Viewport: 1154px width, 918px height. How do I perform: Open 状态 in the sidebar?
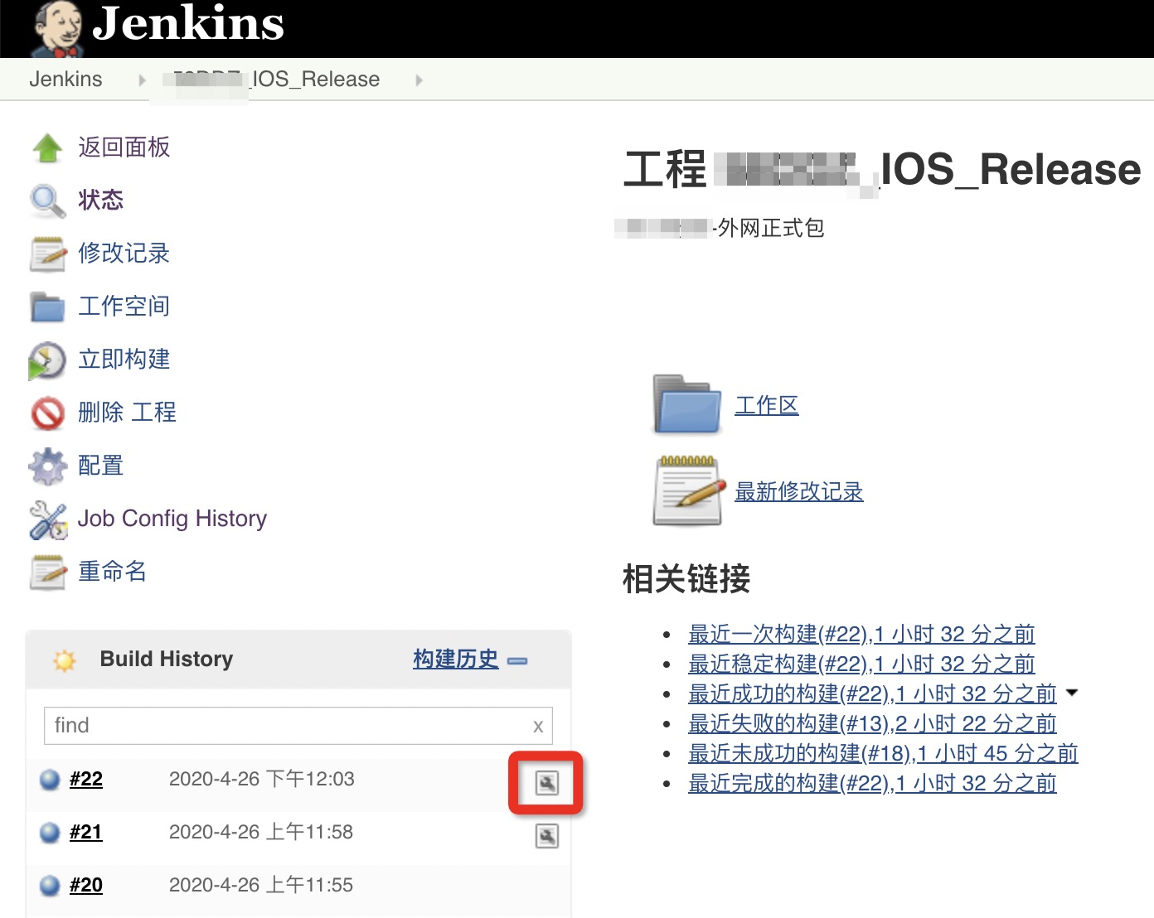[x=101, y=201]
